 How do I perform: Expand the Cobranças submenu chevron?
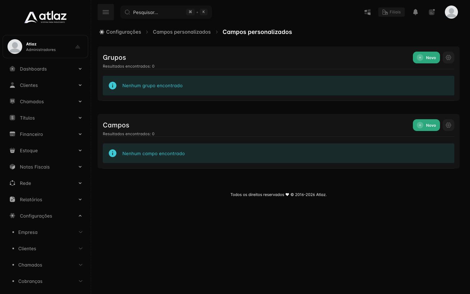pos(81,281)
